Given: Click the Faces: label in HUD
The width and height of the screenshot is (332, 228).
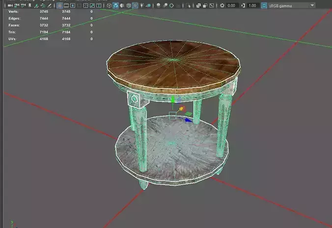Looking at the screenshot, I should pyautogui.click(x=14, y=25).
